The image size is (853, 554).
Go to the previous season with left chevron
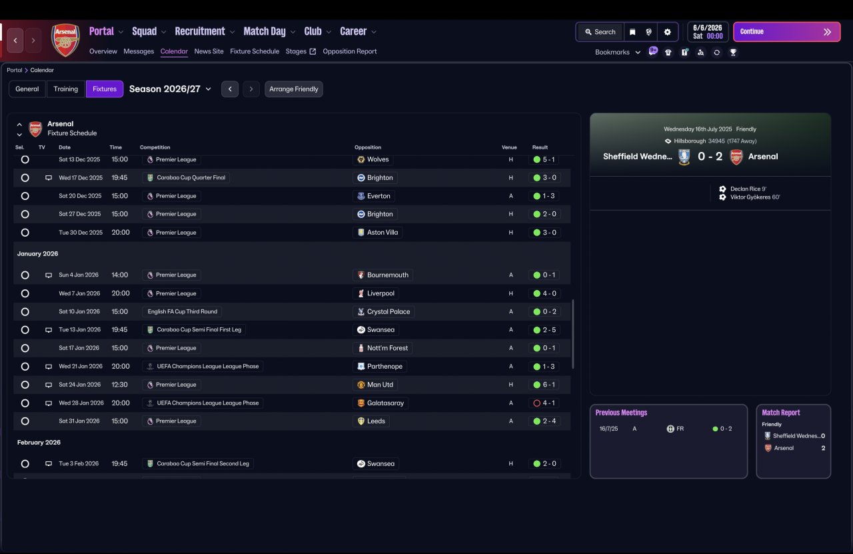pos(230,89)
